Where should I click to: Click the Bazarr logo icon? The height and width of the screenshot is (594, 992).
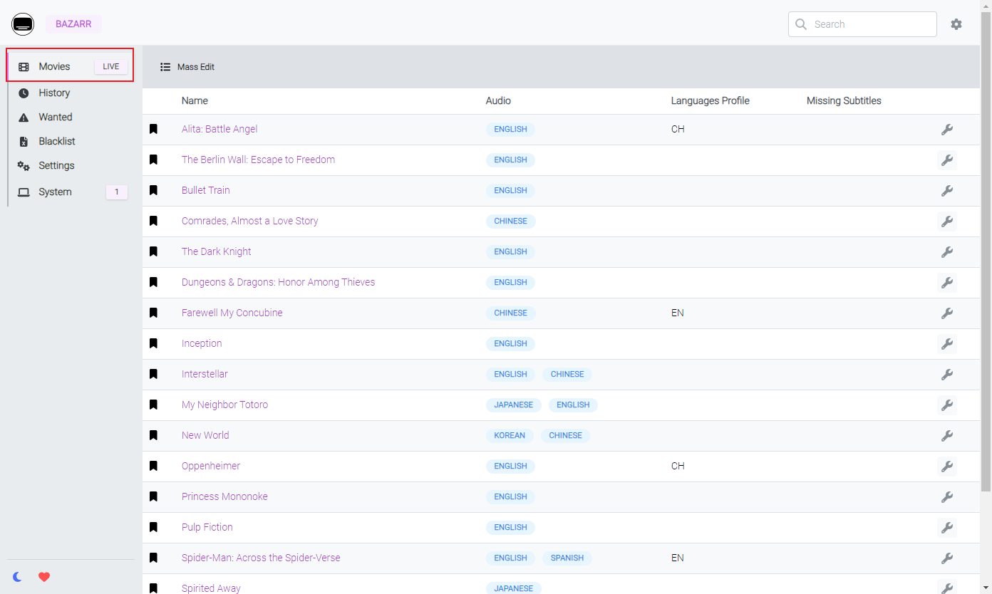tap(23, 24)
